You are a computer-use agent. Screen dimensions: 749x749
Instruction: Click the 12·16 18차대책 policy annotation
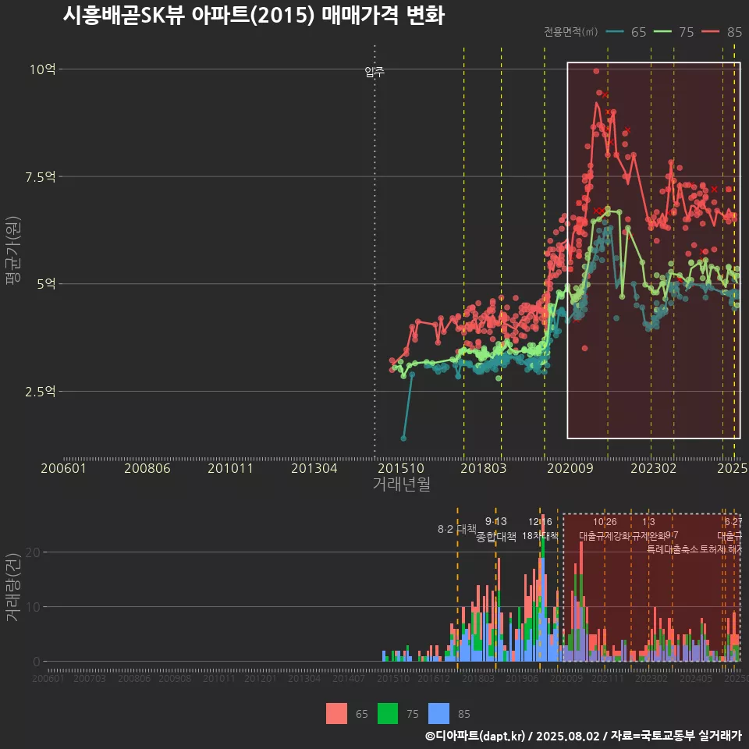540,528
